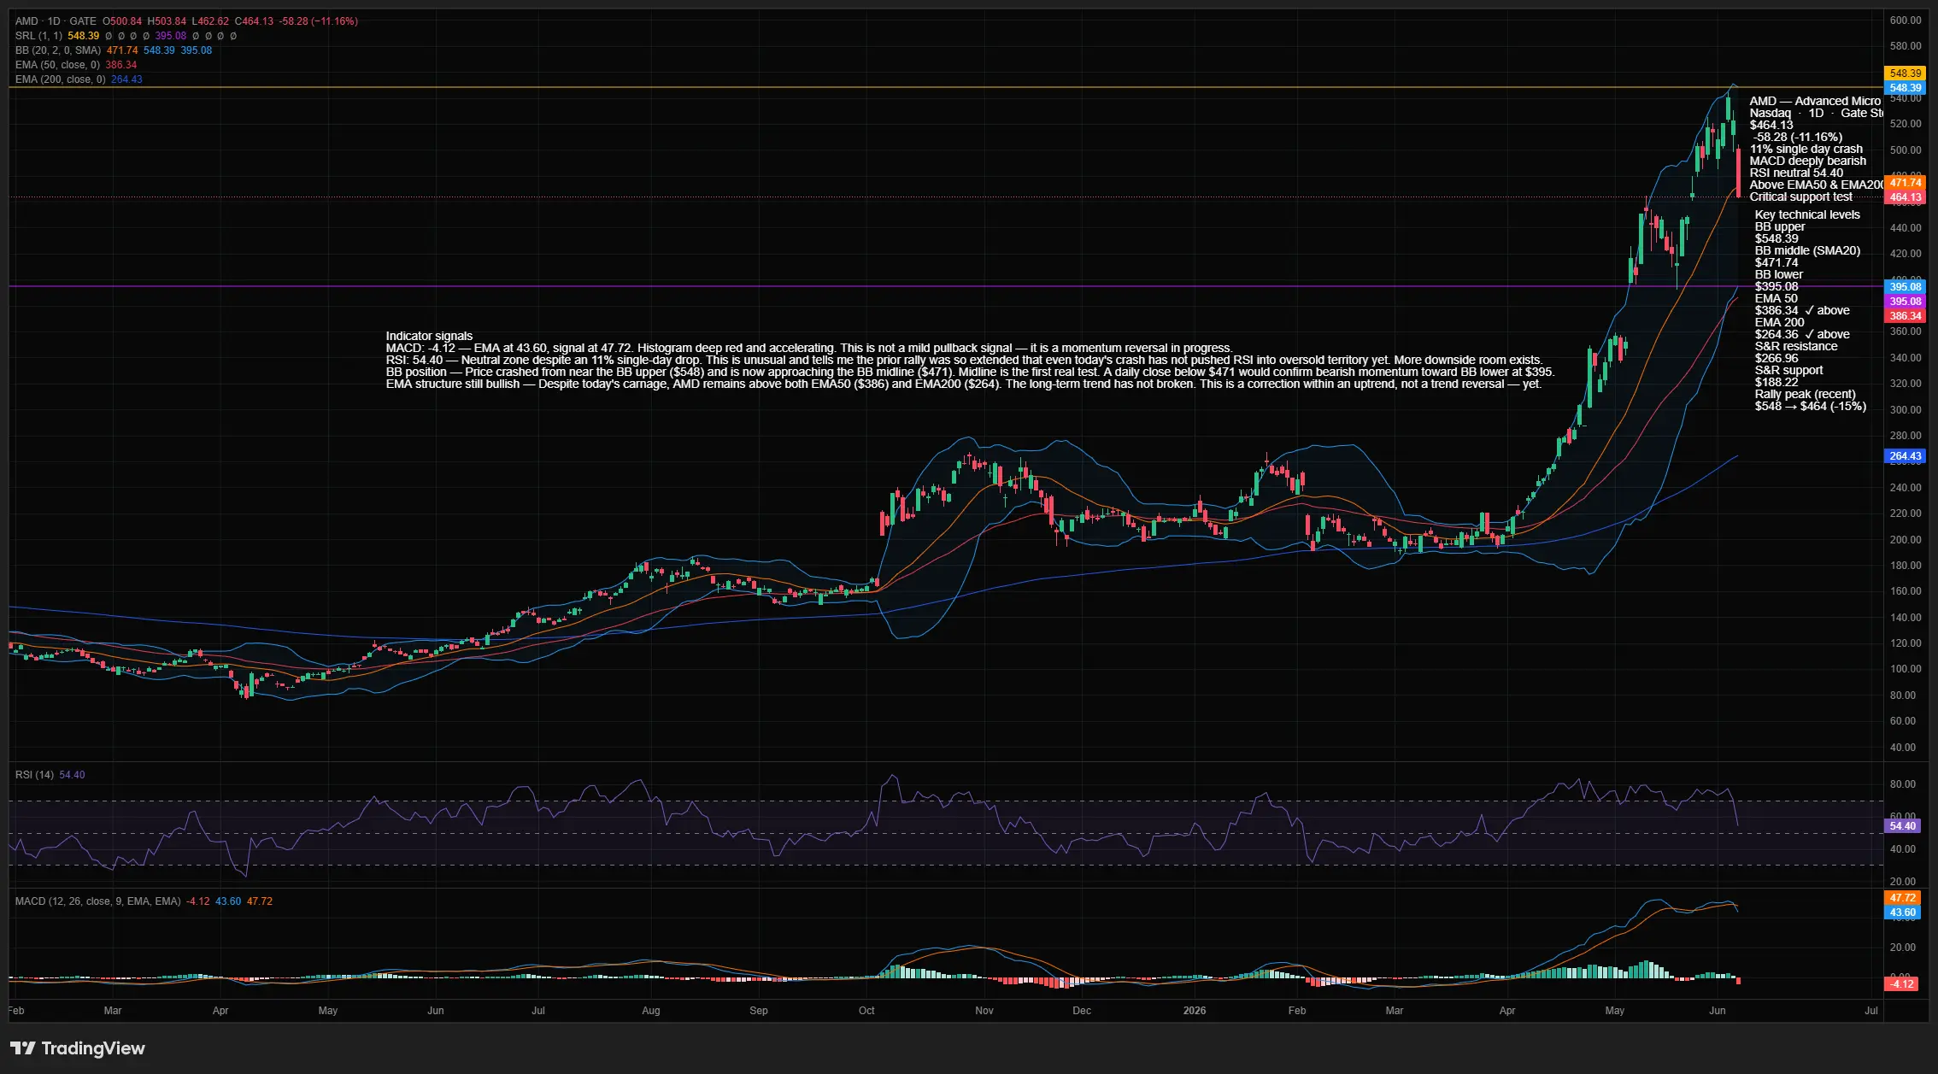Click the EMA (50, close, 0) legend
Screen dimensions: 1938x1074
tap(57, 65)
